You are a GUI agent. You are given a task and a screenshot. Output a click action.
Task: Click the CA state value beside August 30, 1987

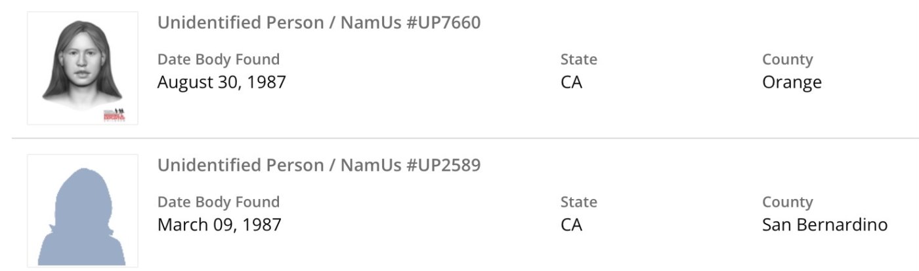point(571,82)
